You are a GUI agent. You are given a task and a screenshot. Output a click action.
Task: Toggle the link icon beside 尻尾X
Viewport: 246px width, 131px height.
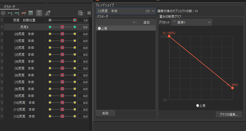[x=2, y=27]
